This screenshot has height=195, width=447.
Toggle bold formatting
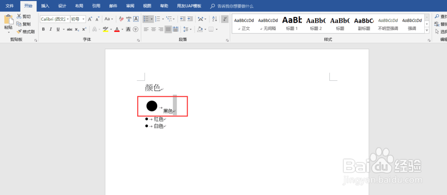pyautogui.click(x=43, y=29)
